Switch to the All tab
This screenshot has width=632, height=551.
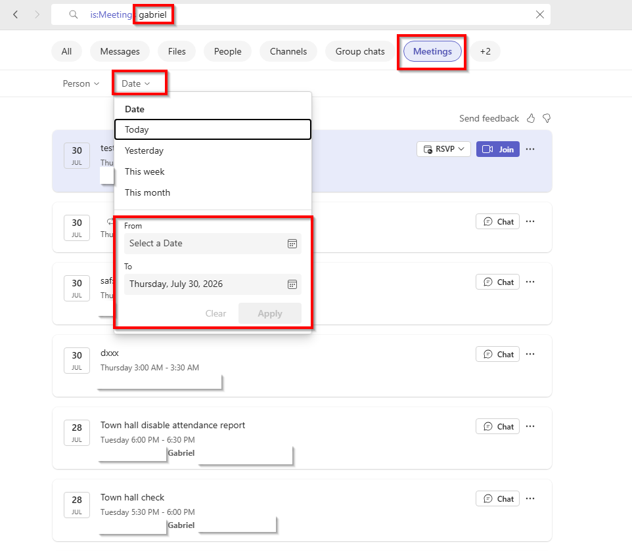pos(66,52)
